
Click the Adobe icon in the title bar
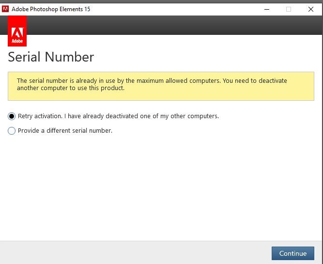[x=5, y=9]
